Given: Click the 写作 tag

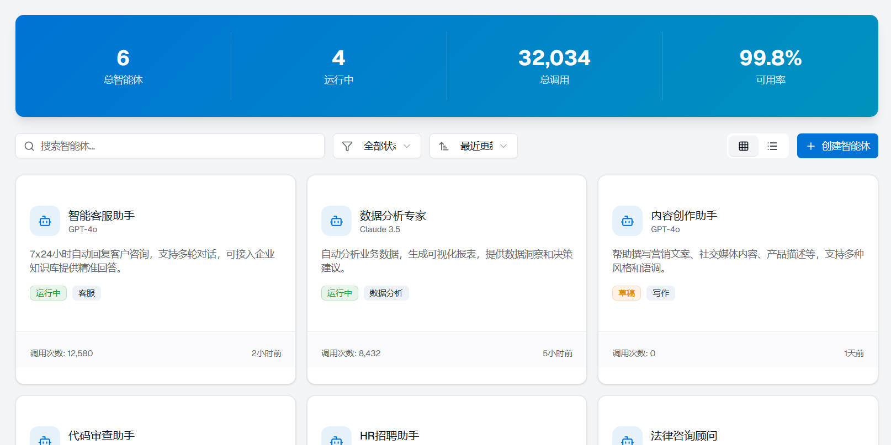Looking at the screenshot, I should (x=661, y=293).
